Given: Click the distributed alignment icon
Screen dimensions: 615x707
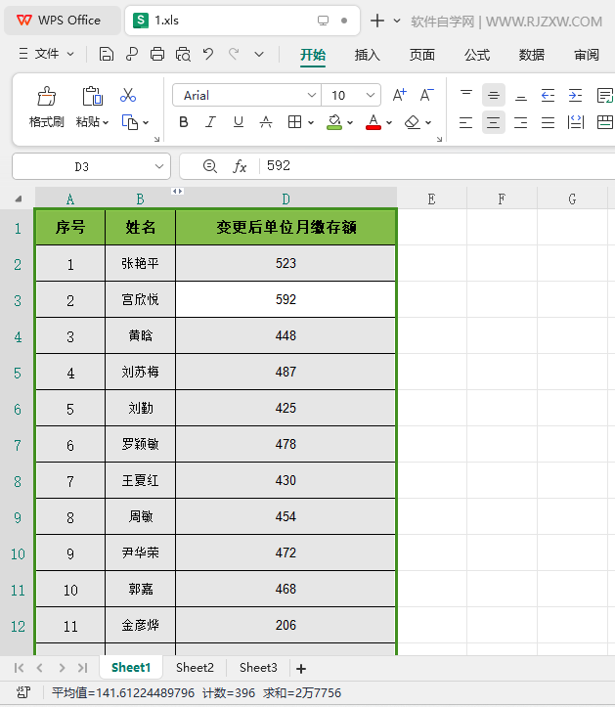Looking at the screenshot, I should tap(576, 122).
